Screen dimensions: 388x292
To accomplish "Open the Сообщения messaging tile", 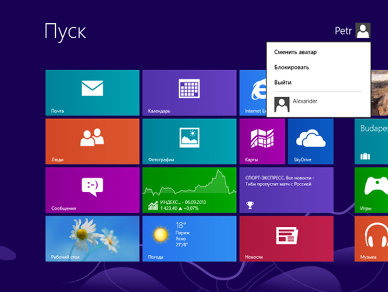I will click(92, 190).
